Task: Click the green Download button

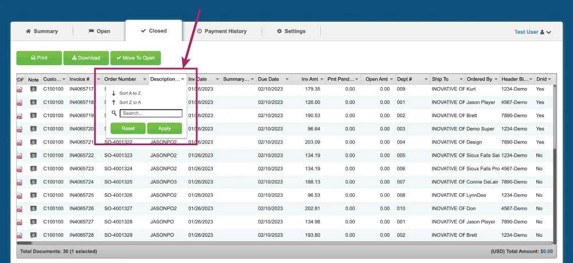Action: click(86, 58)
